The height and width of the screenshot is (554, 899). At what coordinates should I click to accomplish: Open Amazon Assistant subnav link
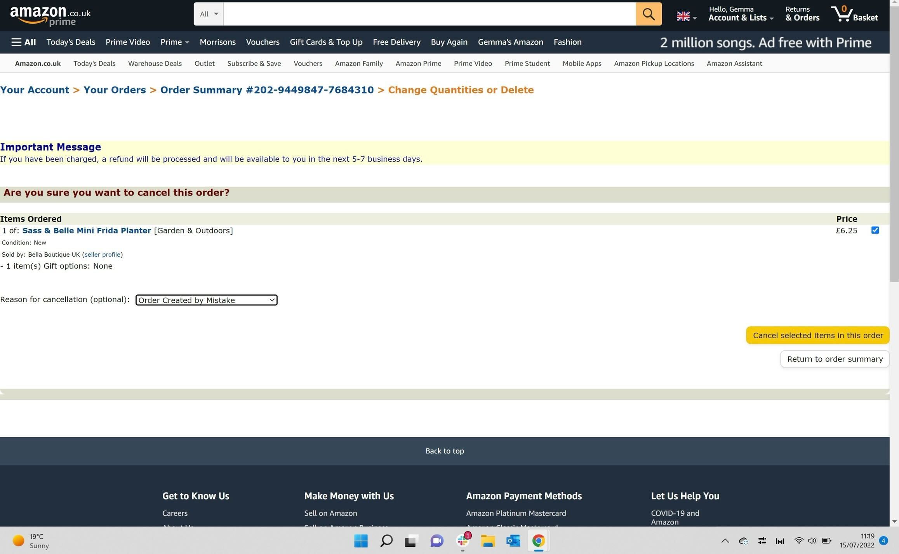(734, 64)
